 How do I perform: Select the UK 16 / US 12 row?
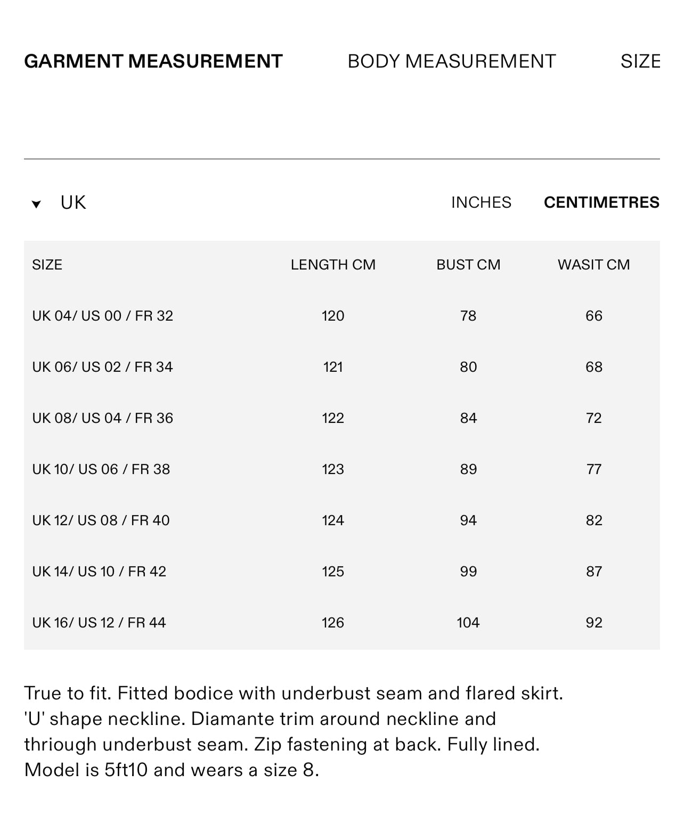point(99,623)
